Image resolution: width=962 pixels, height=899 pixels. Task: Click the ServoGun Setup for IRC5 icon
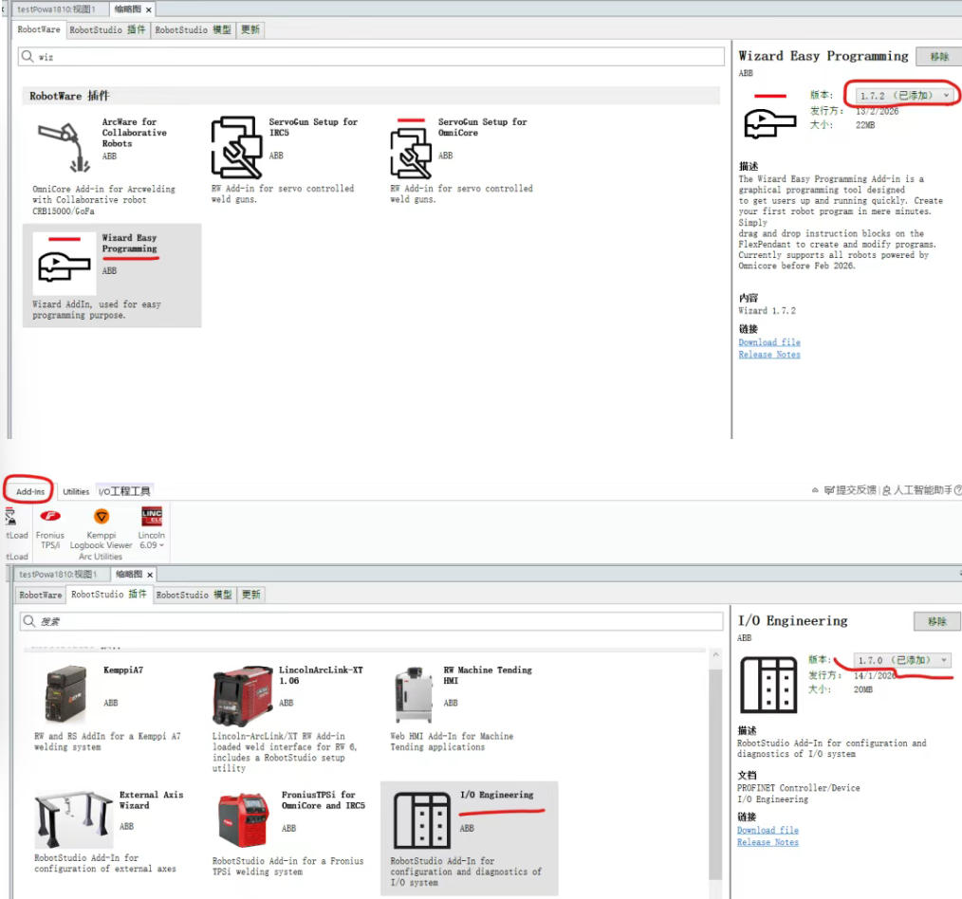(235, 147)
